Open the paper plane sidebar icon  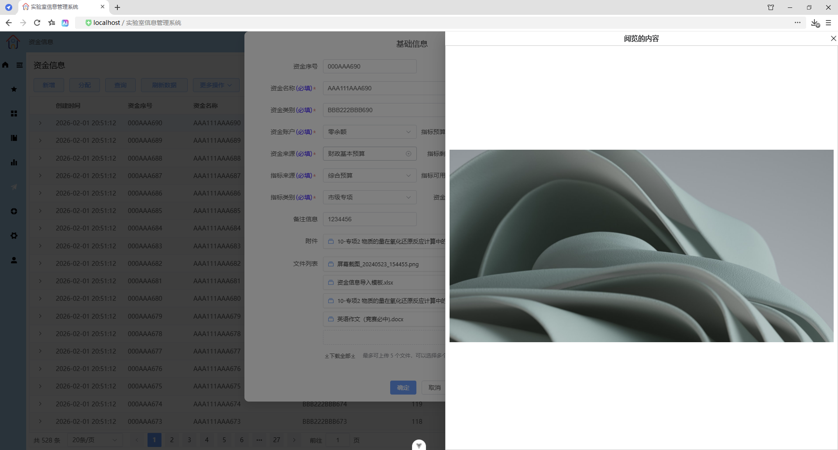(x=14, y=187)
